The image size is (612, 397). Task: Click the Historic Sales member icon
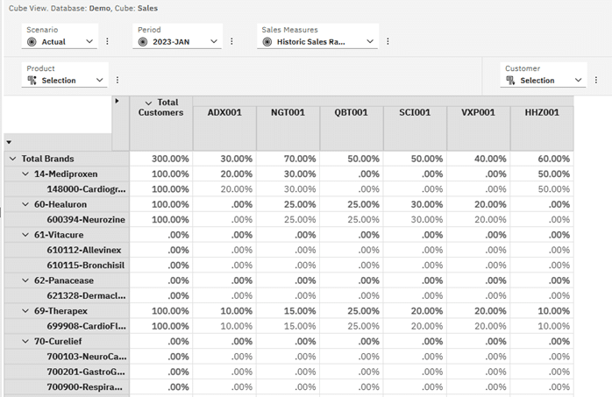coord(267,42)
